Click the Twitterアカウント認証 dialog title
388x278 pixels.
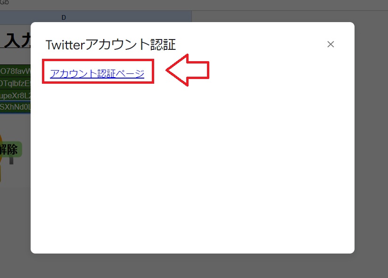point(111,45)
